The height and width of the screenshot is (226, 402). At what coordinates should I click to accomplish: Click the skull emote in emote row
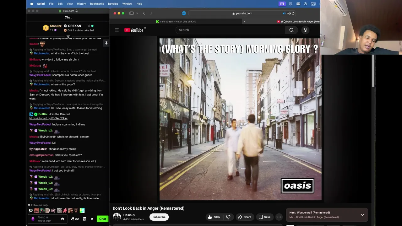click(31, 211)
